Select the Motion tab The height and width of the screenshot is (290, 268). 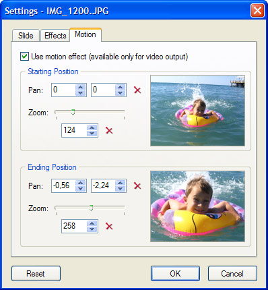tap(86, 34)
